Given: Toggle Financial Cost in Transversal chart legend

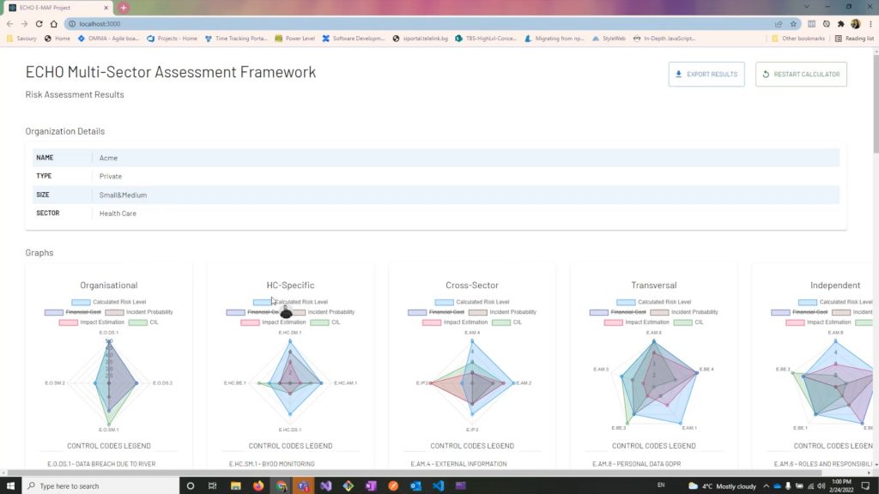Looking at the screenshot, I should (618, 312).
